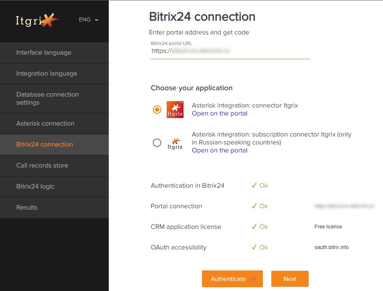Open subscription connector on the portal
This screenshot has width=383, height=291.
click(x=220, y=150)
